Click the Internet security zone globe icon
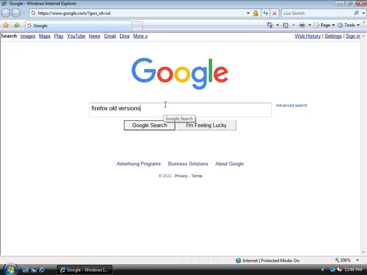 [238, 261]
